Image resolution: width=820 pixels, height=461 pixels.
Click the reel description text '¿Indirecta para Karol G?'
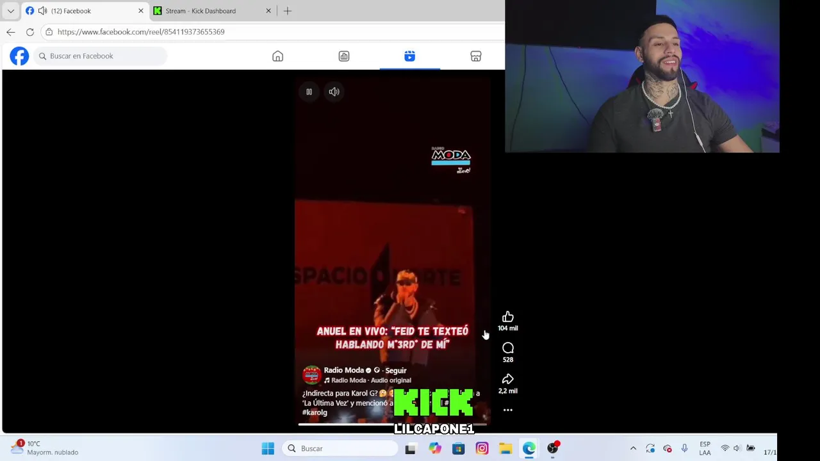coord(340,393)
